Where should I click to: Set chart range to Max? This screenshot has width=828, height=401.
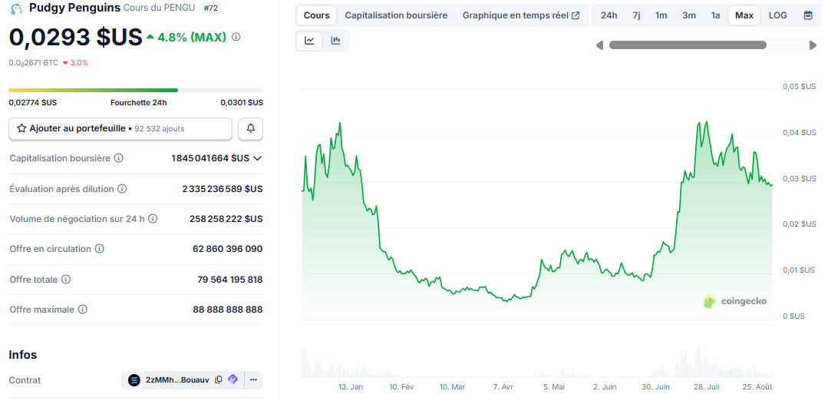[x=744, y=15]
